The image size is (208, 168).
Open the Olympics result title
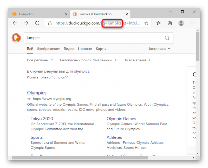coord(37,93)
